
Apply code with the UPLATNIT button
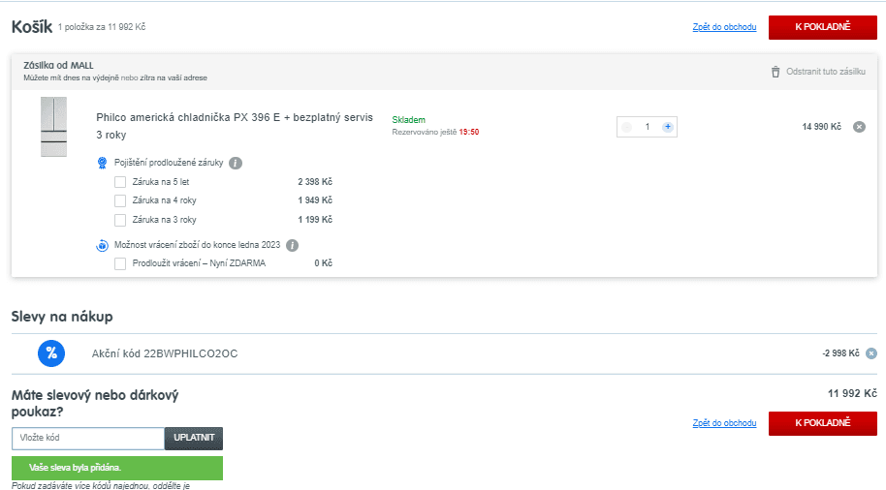tap(194, 438)
